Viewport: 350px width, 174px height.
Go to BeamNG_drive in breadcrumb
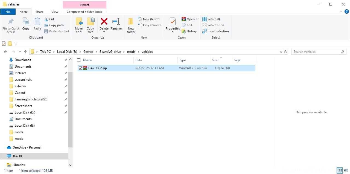[x=110, y=52]
